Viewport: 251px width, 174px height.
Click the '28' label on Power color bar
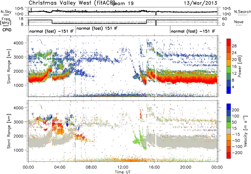234,46
